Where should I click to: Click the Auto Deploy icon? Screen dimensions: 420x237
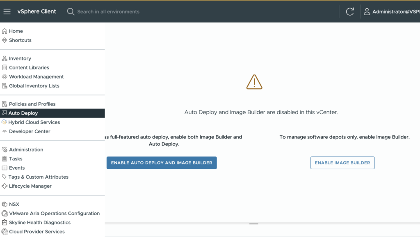4,113
